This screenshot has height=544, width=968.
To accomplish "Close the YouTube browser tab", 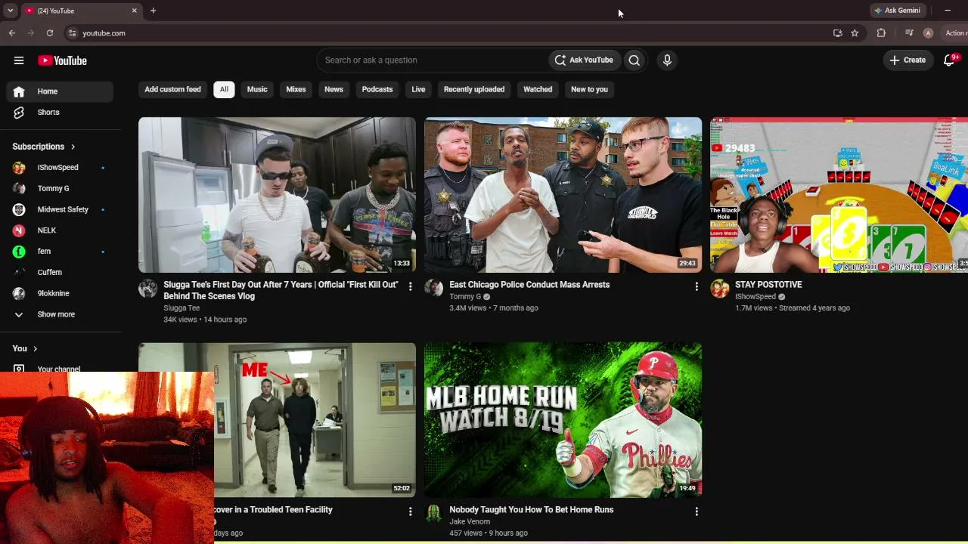I will 135,11.
